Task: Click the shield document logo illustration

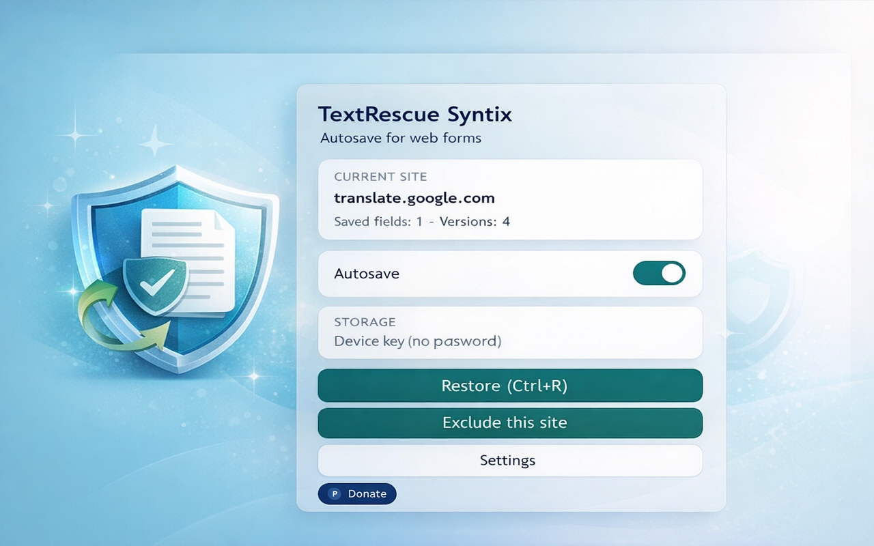Action: (176, 270)
